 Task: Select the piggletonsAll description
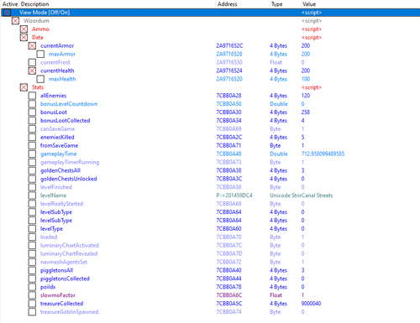pos(56,270)
